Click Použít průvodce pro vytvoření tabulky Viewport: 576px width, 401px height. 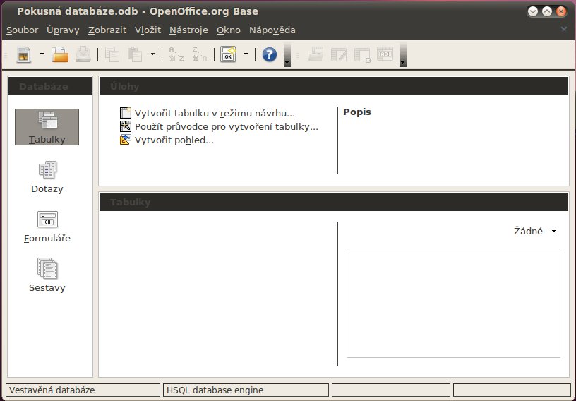pyautogui.click(x=227, y=127)
